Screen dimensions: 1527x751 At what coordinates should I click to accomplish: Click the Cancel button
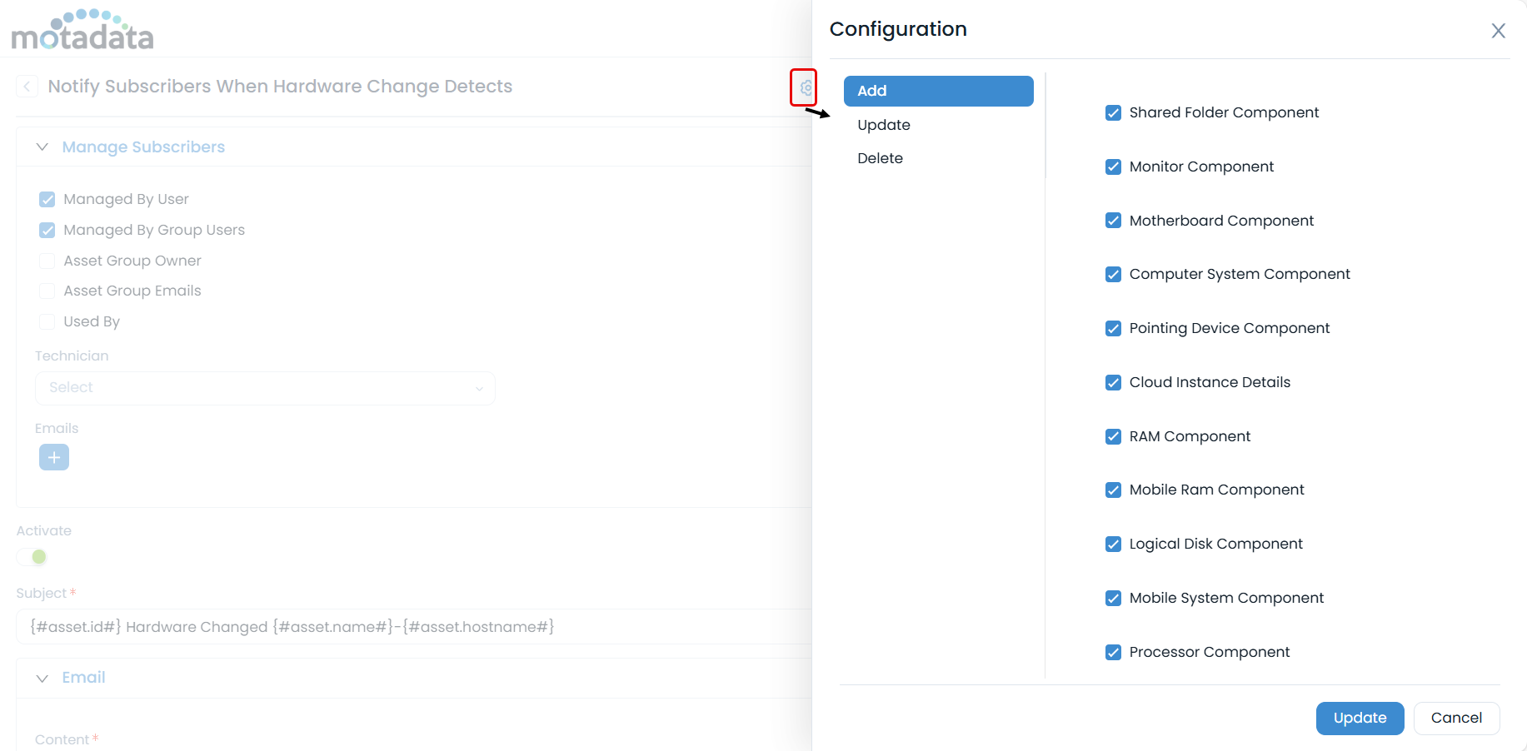click(x=1456, y=718)
